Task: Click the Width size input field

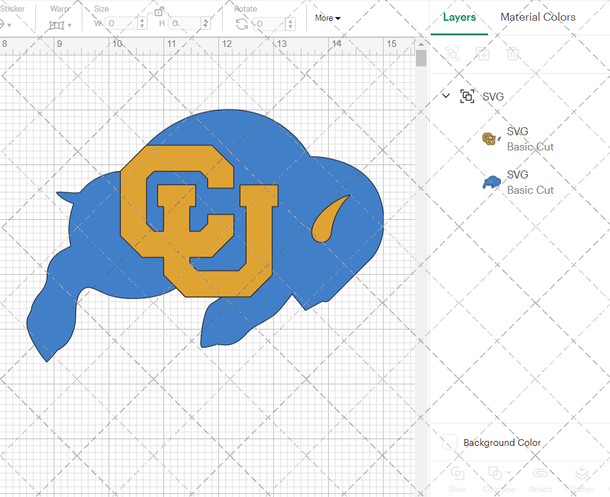Action: tap(121, 24)
